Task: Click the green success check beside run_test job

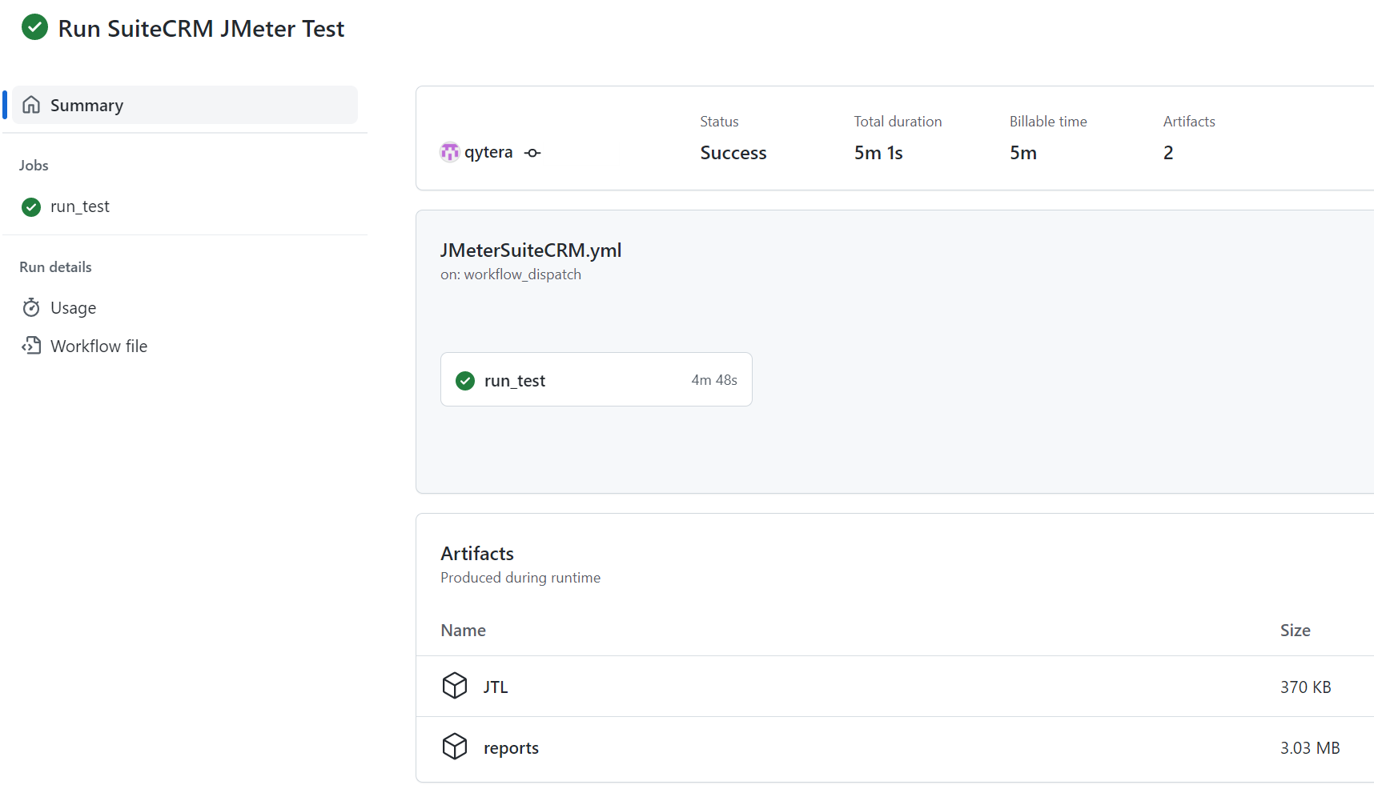Action: pyautogui.click(x=30, y=206)
